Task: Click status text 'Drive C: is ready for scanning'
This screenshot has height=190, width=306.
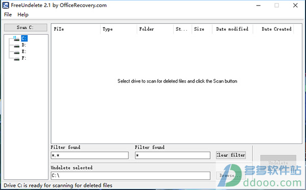Action: 58,185
